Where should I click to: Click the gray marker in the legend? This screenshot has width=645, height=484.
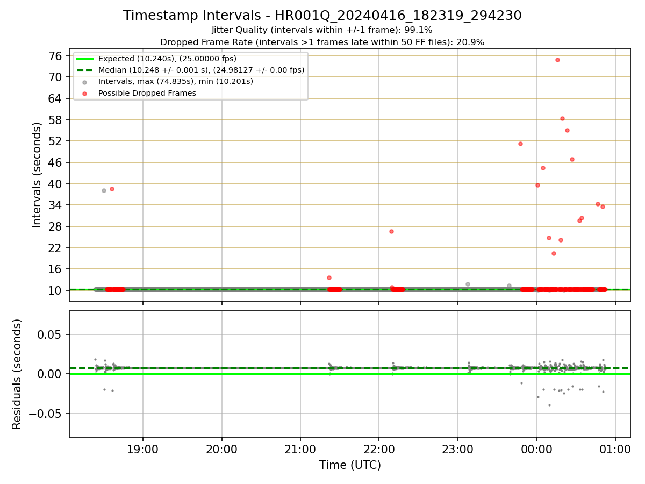point(84,82)
